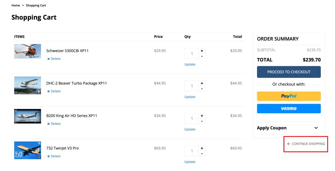Screen dimensions: 335x171
Task: Open B200 King Air HD Series product name
Action: pyautogui.click(x=72, y=116)
